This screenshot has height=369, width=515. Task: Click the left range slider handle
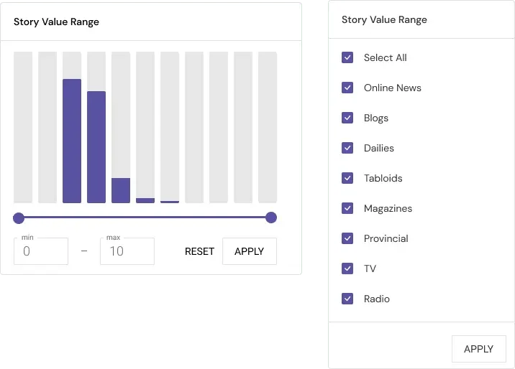(x=19, y=218)
